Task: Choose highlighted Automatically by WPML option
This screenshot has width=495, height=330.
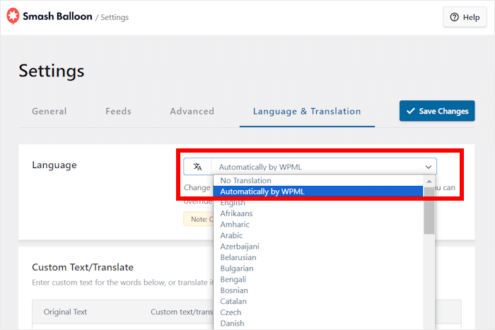Action: pos(318,191)
